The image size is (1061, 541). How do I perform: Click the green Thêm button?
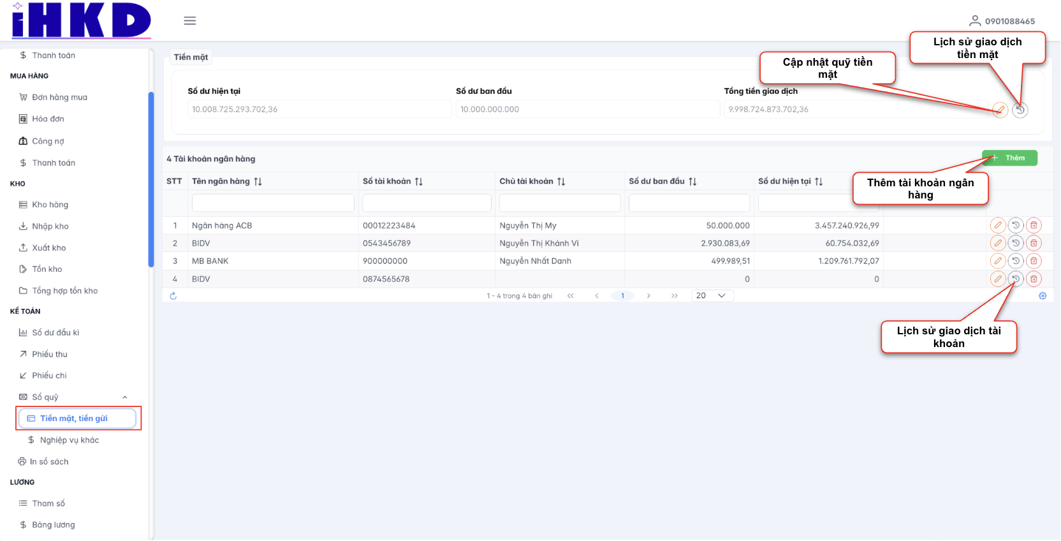pos(1009,158)
